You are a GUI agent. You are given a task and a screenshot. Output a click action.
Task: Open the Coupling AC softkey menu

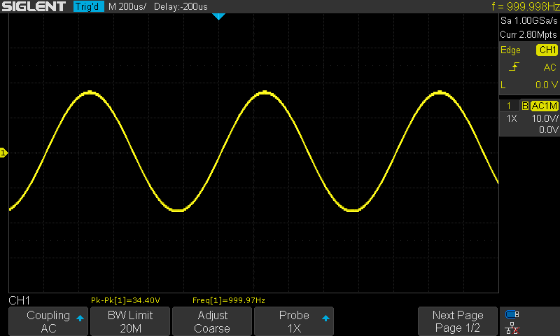(x=48, y=321)
